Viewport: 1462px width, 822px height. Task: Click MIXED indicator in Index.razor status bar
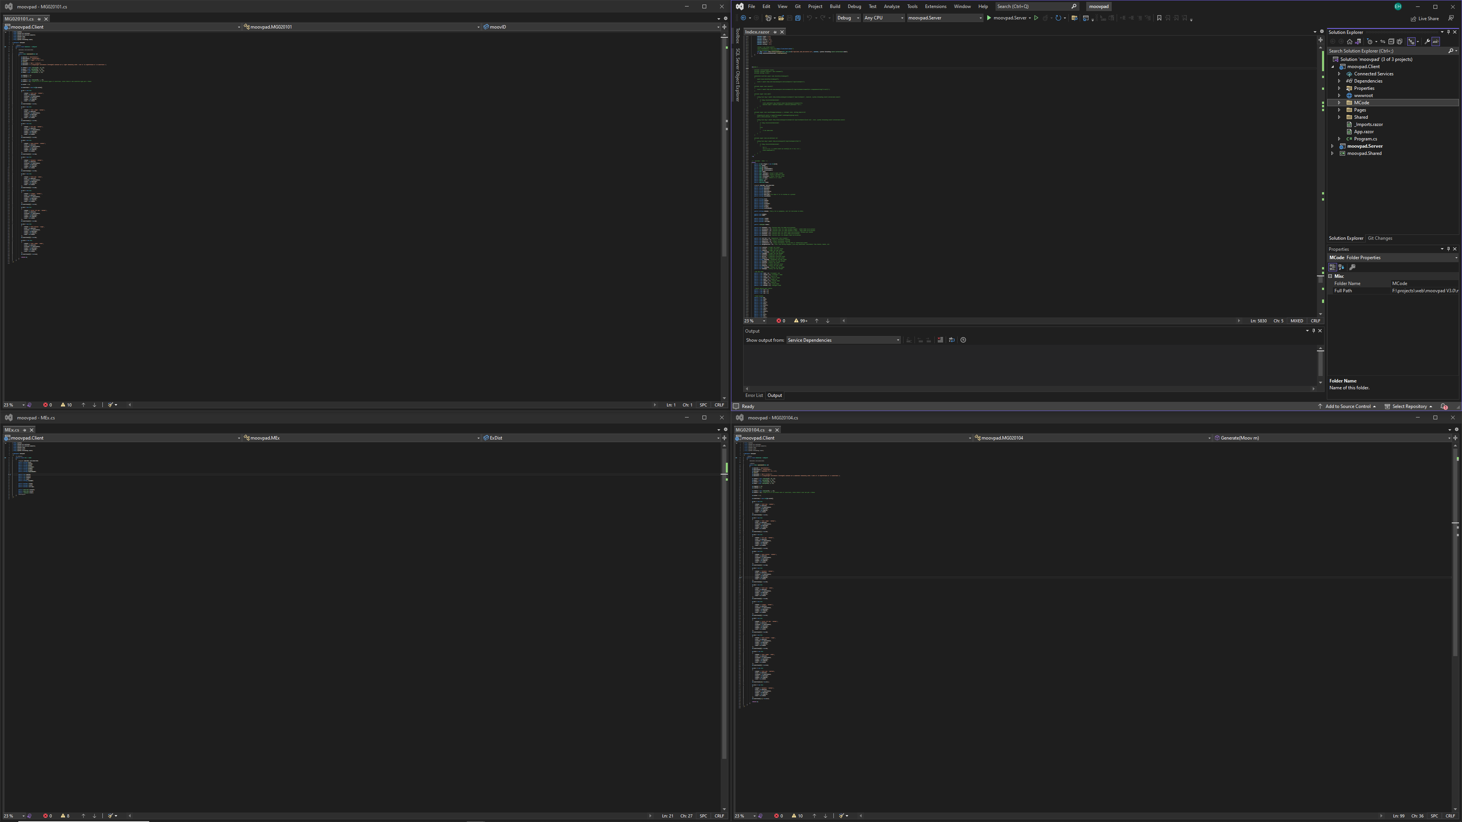click(x=1297, y=320)
